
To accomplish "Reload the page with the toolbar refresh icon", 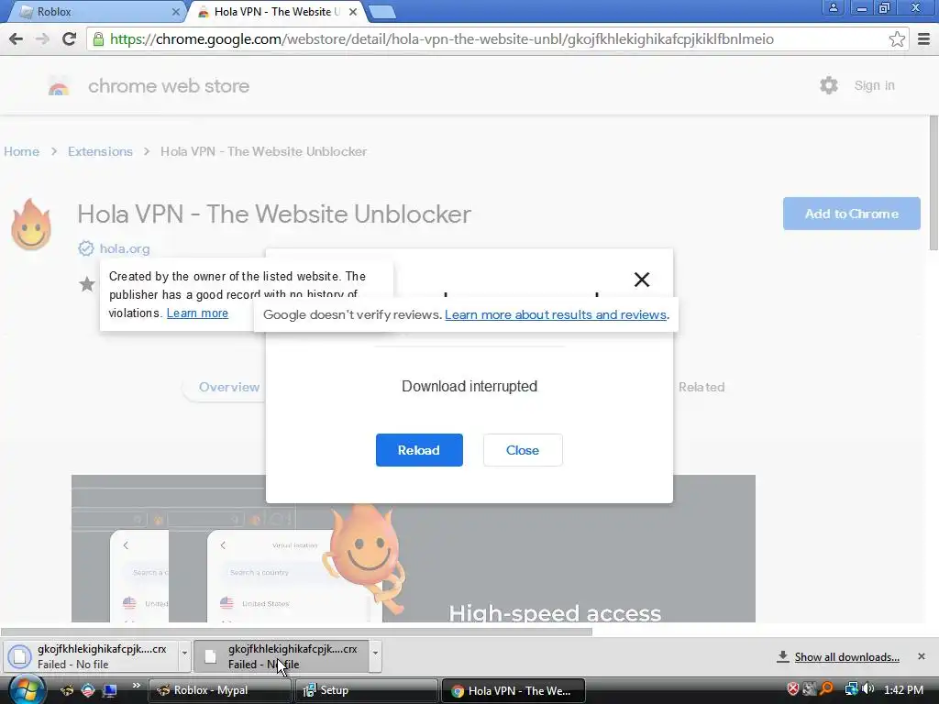I will coord(69,38).
